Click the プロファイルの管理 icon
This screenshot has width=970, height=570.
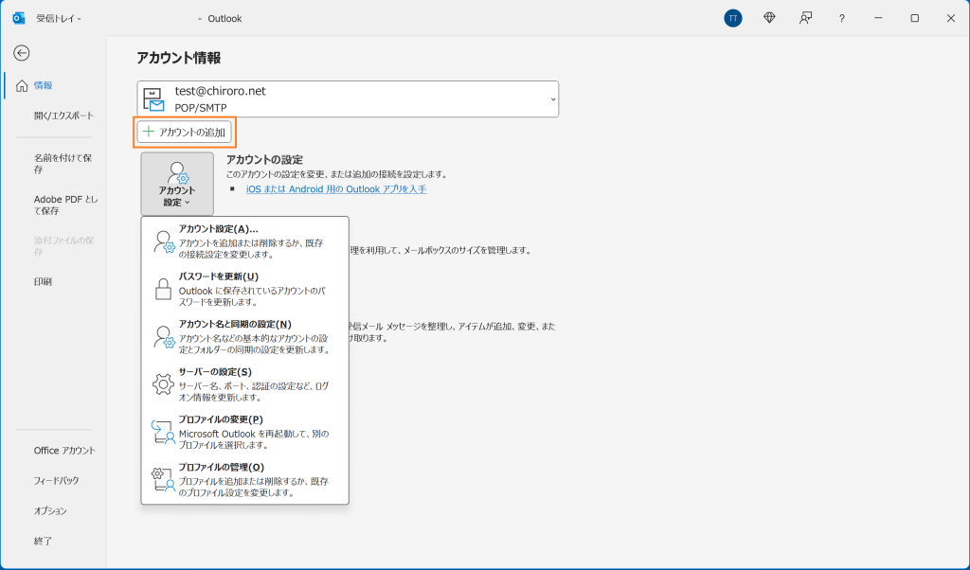tap(163, 480)
